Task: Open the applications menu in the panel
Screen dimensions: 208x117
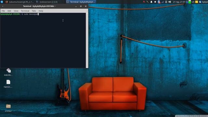Action: [x=2, y=2]
